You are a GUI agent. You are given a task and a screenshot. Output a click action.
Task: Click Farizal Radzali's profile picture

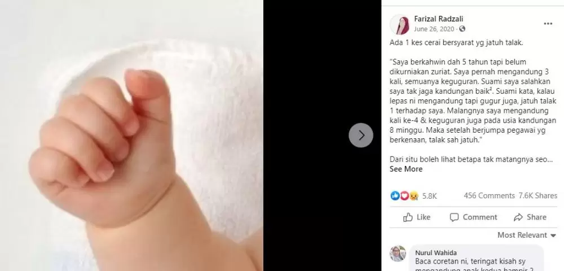[x=399, y=24]
